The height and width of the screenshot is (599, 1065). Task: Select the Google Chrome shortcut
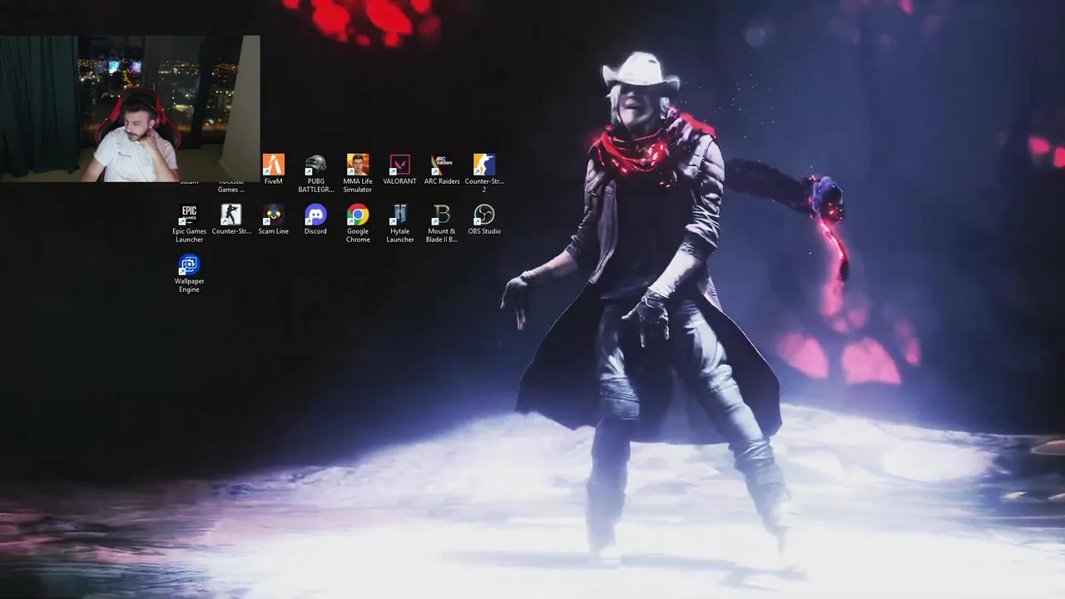tap(358, 215)
